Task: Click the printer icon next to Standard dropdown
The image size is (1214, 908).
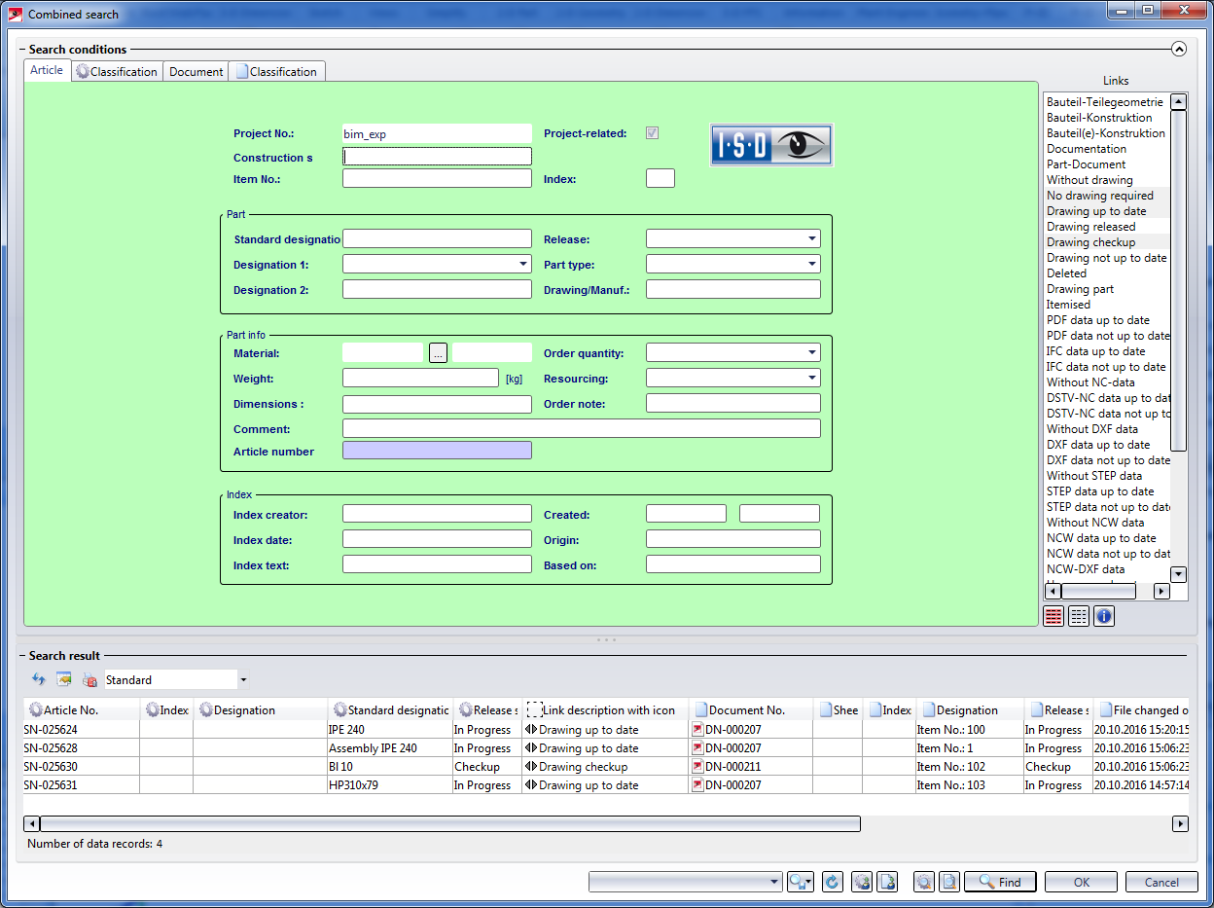Action: click(x=89, y=680)
